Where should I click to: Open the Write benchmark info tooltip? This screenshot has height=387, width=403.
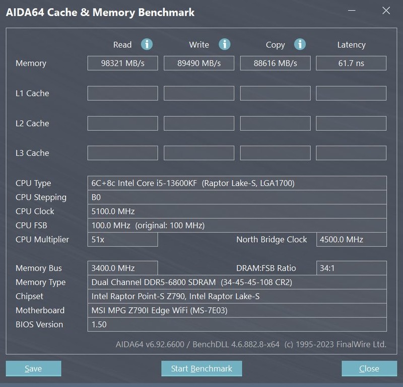[223, 44]
